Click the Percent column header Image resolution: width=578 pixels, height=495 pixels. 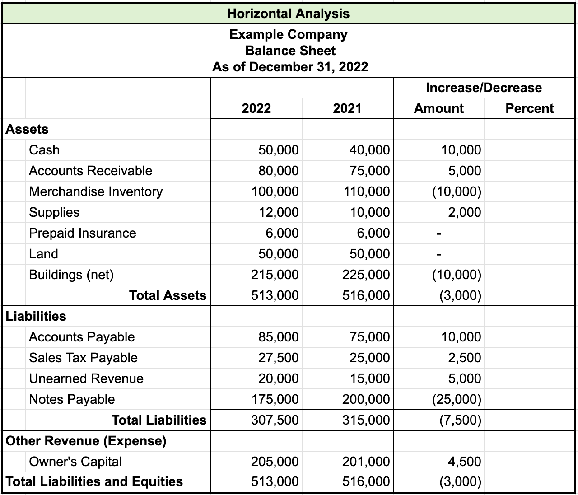[x=530, y=108]
